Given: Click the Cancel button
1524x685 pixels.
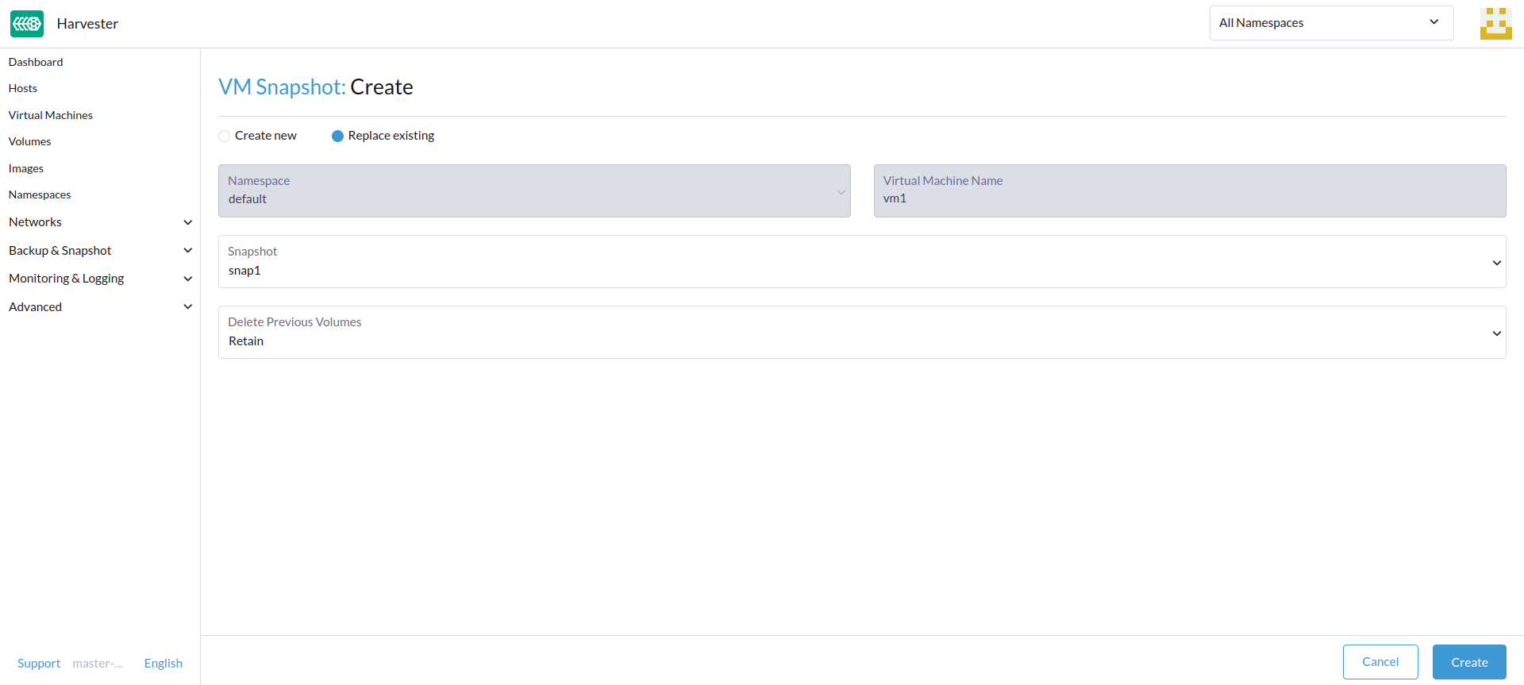Looking at the screenshot, I should pos(1380,662).
